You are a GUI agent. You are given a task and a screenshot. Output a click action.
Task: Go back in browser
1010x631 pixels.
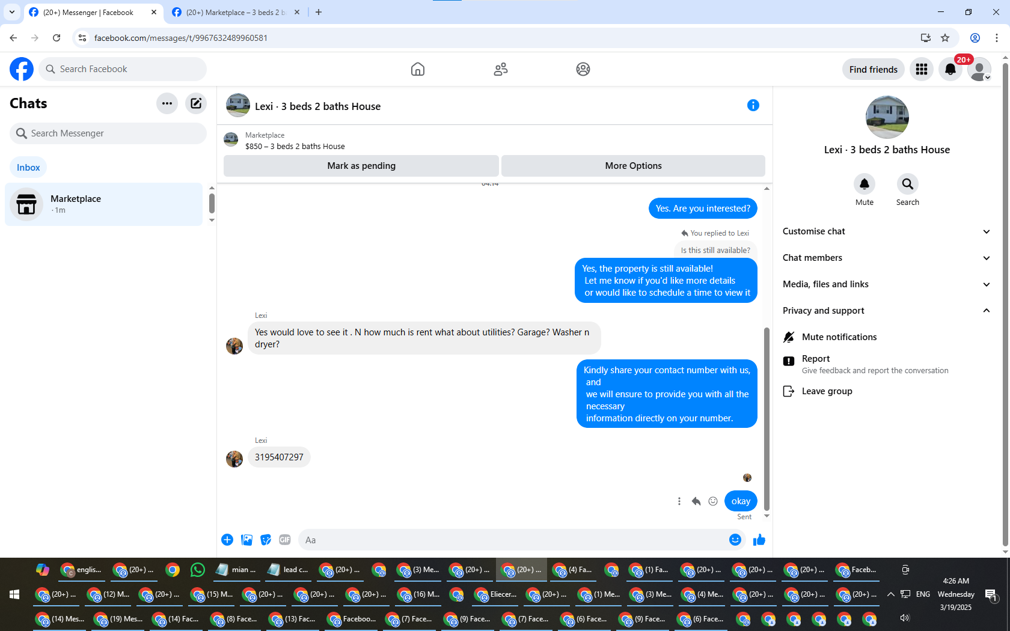(x=13, y=38)
